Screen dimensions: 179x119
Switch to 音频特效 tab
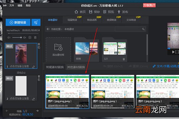point(111,20)
